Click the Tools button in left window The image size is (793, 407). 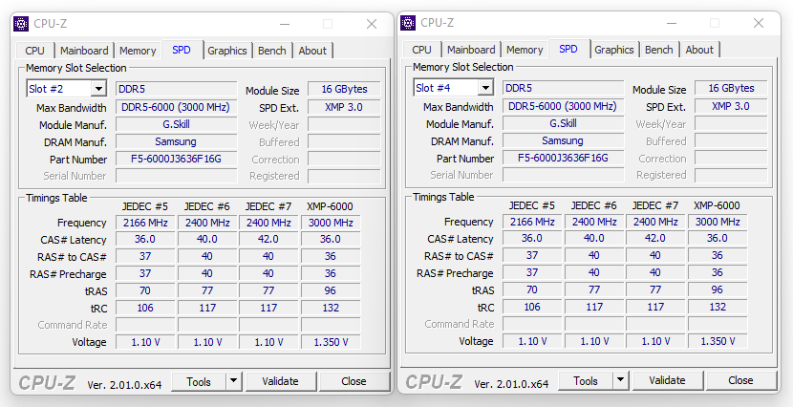pos(199,382)
